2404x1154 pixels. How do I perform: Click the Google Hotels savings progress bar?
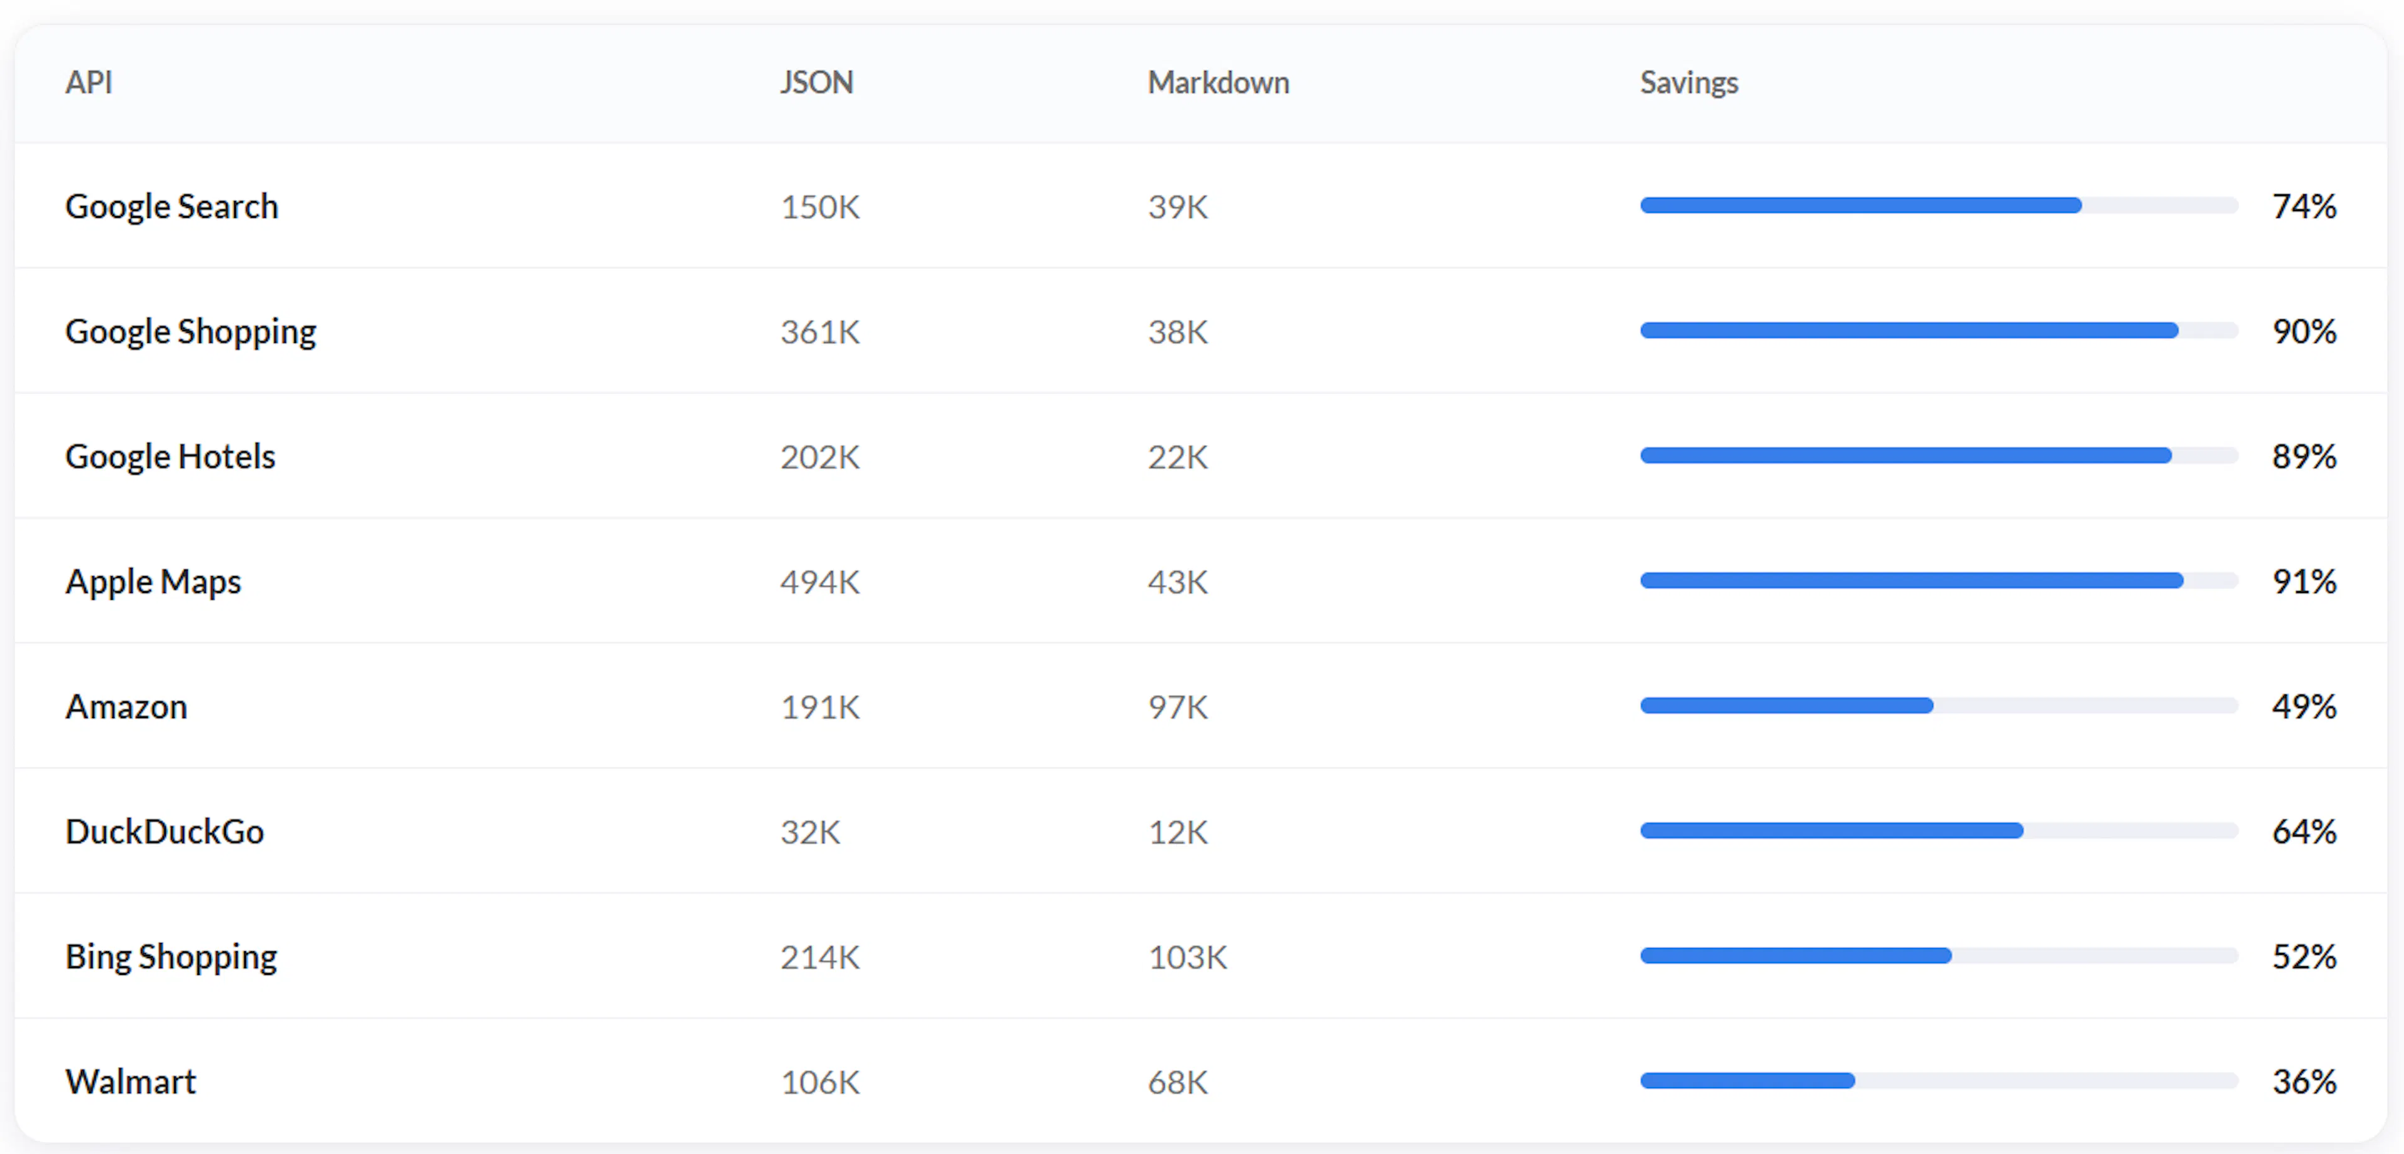1939,456
